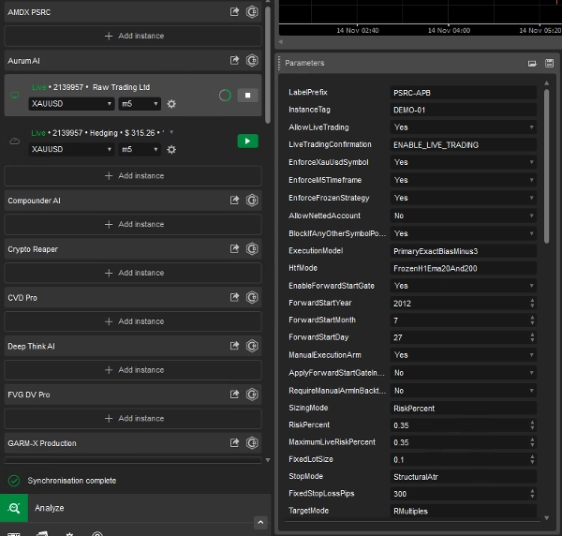The height and width of the screenshot is (536, 562).
Task: Open BlockIfAnyOtherSymbolPo... dropdown
Action: point(463,233)
